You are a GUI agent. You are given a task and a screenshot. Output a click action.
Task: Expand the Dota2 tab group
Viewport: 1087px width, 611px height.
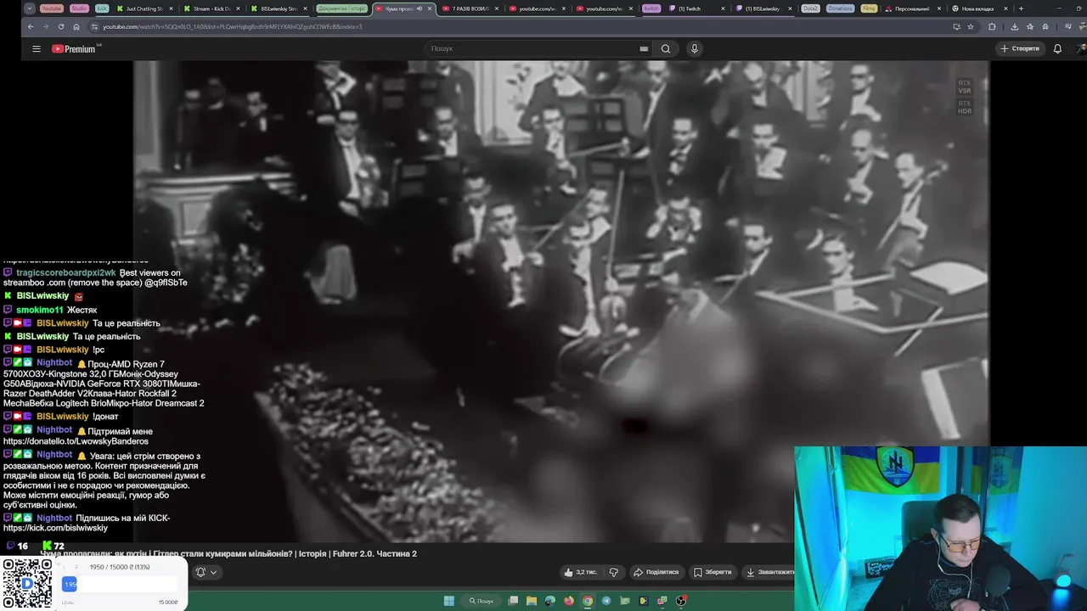812,8
